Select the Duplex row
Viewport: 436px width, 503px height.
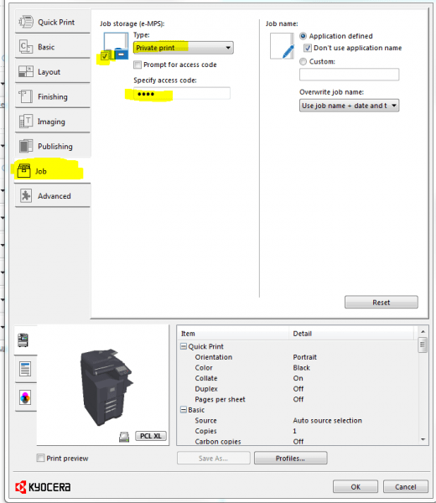click(x=298, y=389)
